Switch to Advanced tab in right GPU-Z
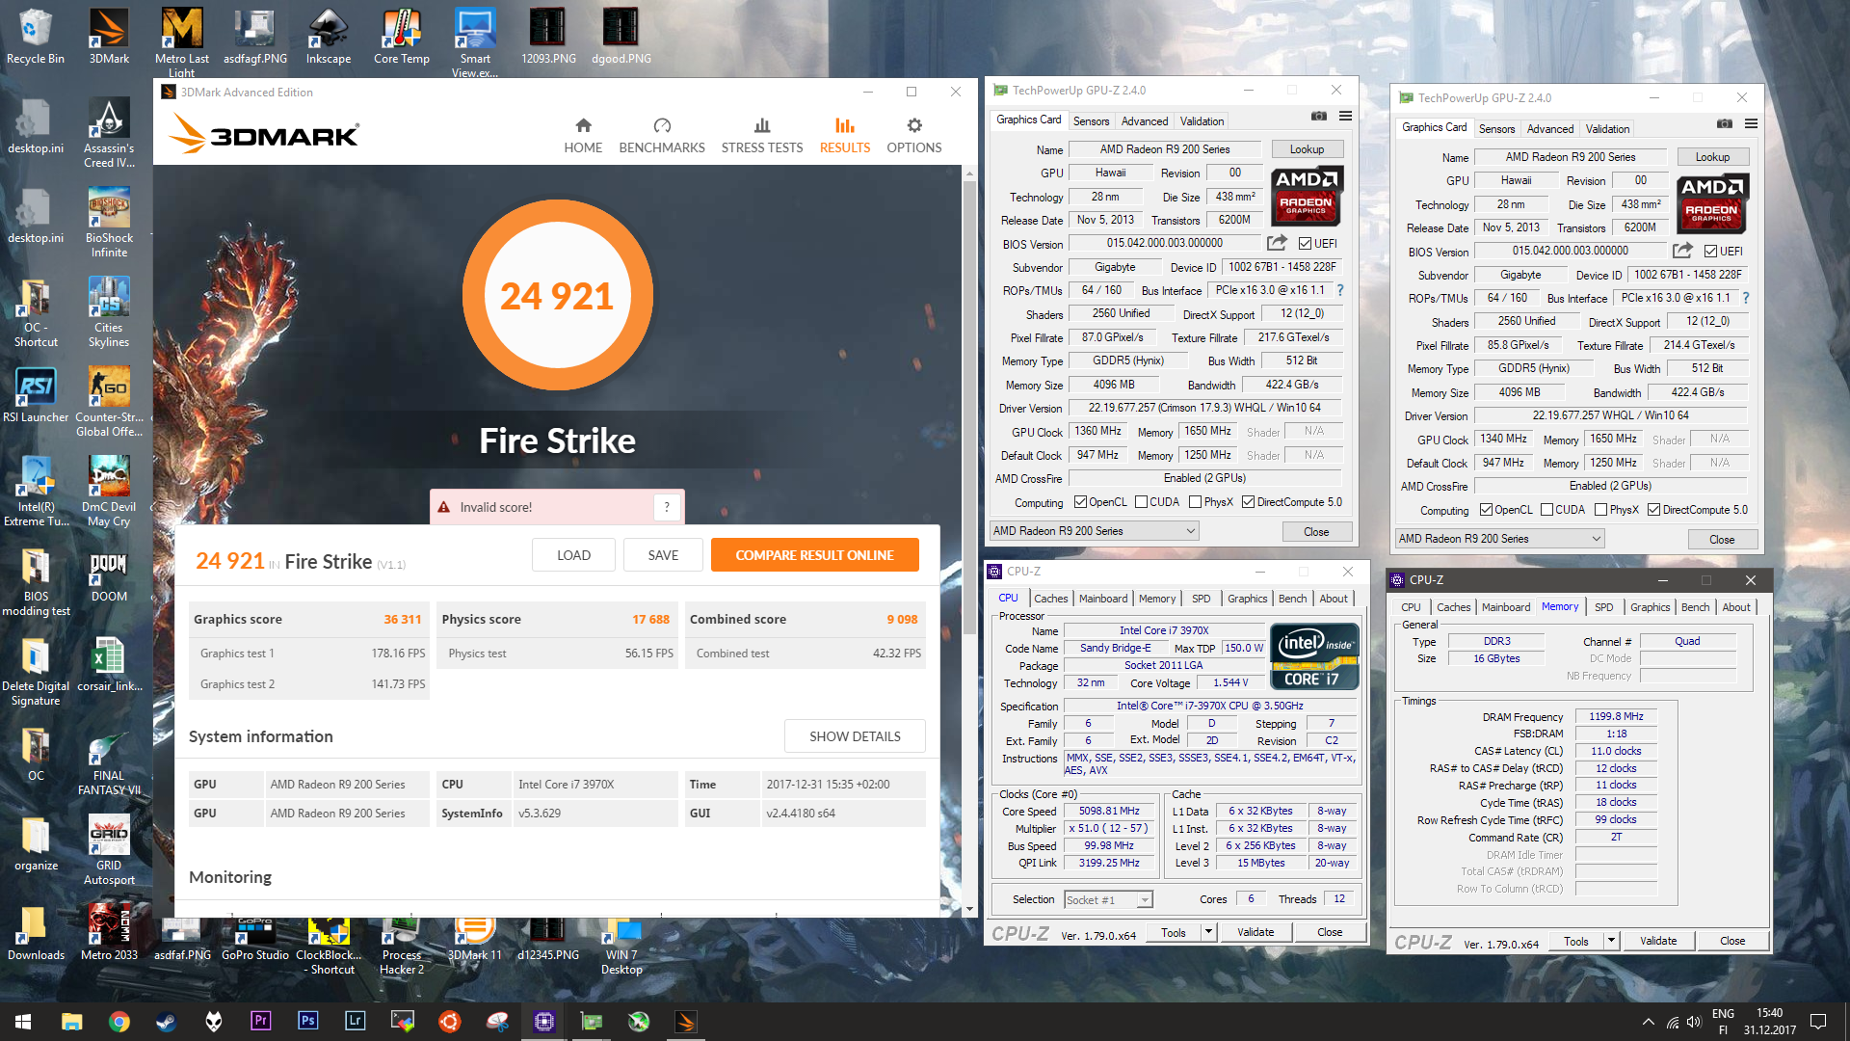 point(1550,129)
